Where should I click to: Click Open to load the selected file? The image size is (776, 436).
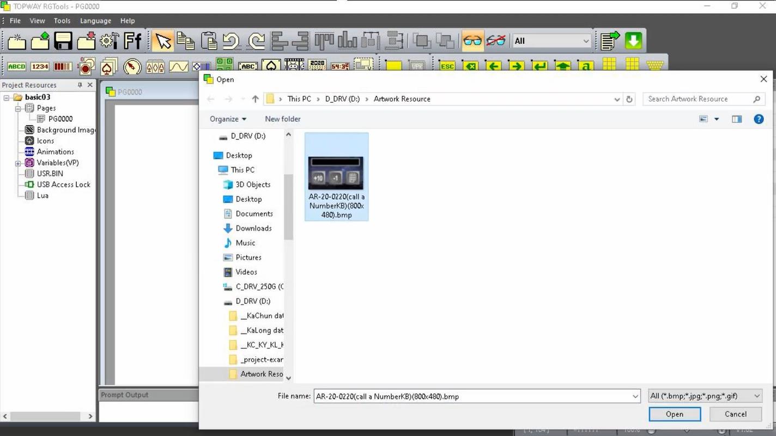(x=675, y=414)
